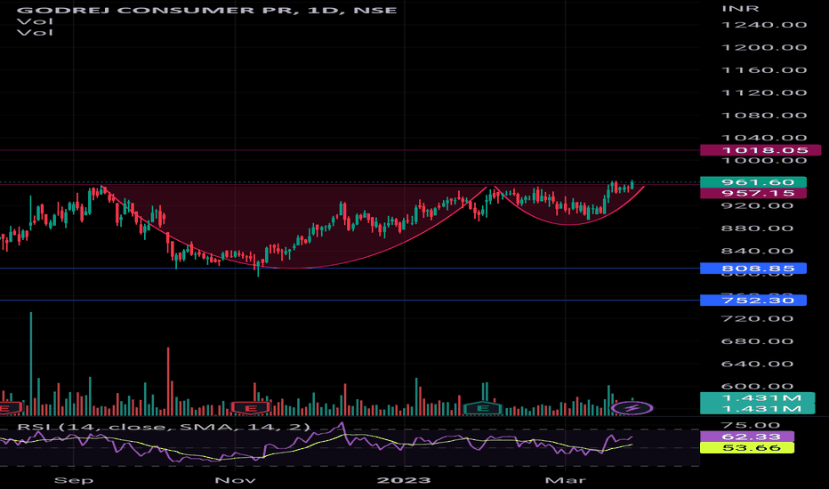The height and width of the screenshot is (489, 829).
Task: Click the purple RSI value 62.33
Action: [747, 437]
